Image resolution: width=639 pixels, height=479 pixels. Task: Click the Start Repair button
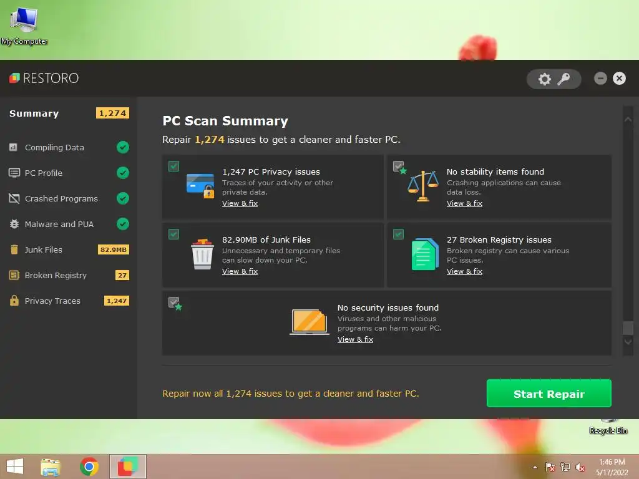pyautogui.click(x=549, y=393)
